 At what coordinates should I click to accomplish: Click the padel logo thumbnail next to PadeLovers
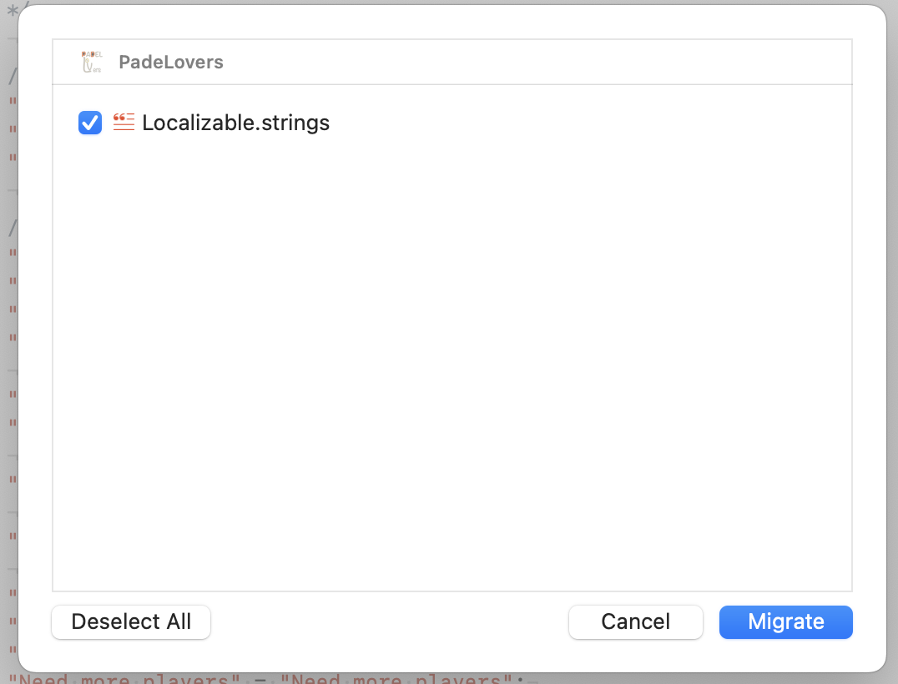click(92, 62)
